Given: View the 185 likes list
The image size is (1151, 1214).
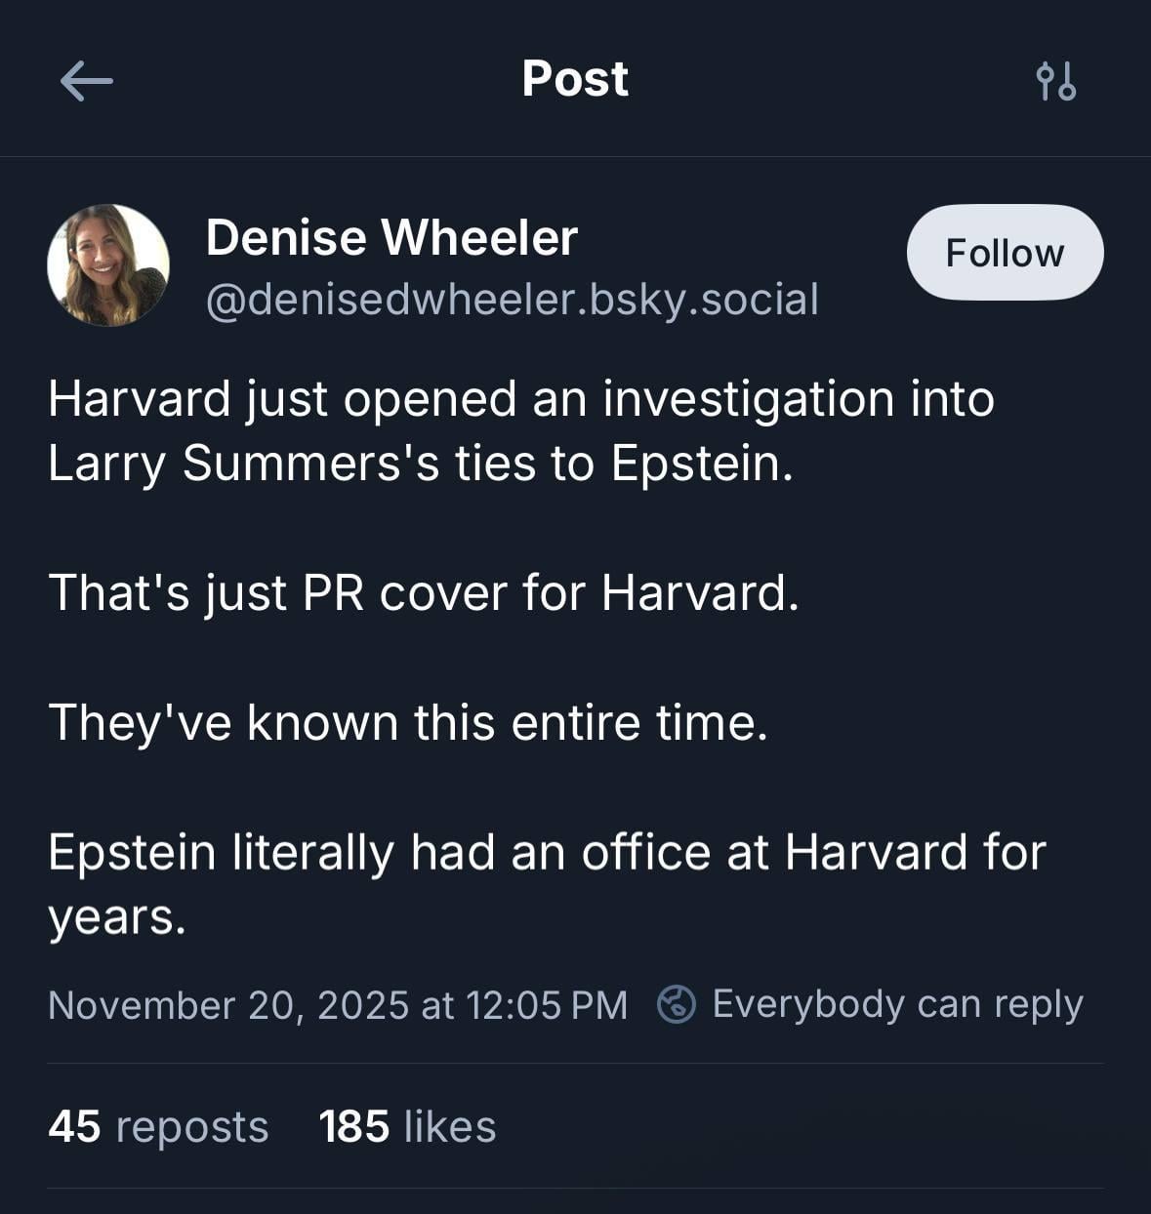Looking at the screenshot, I should [x=407, y=1126].
